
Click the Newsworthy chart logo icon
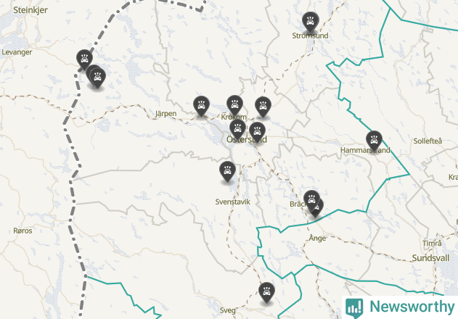click(354, 308)
